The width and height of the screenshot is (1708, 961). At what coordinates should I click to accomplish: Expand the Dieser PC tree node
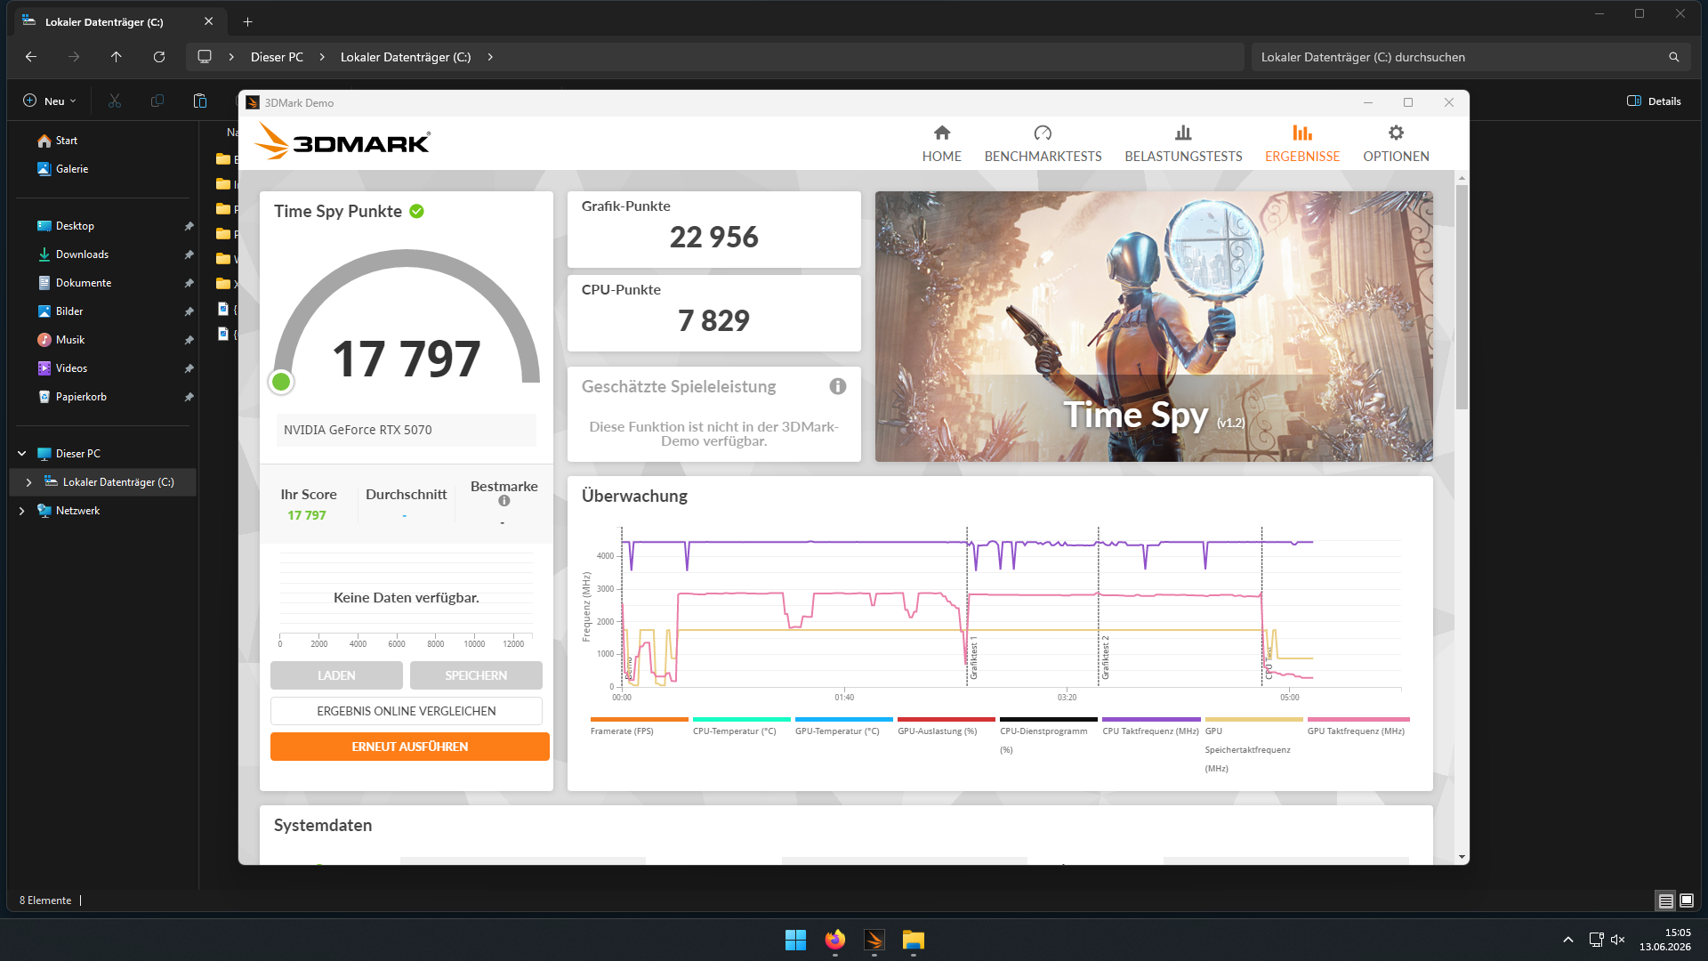pos(22,454)
